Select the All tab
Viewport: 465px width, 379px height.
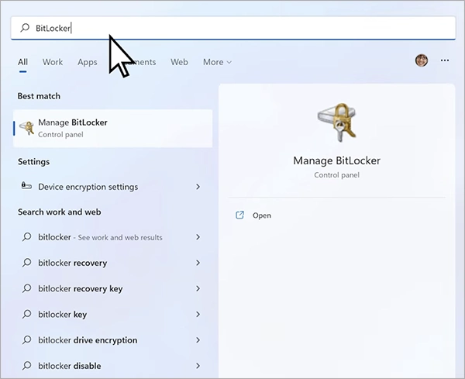tap(22, 62)
